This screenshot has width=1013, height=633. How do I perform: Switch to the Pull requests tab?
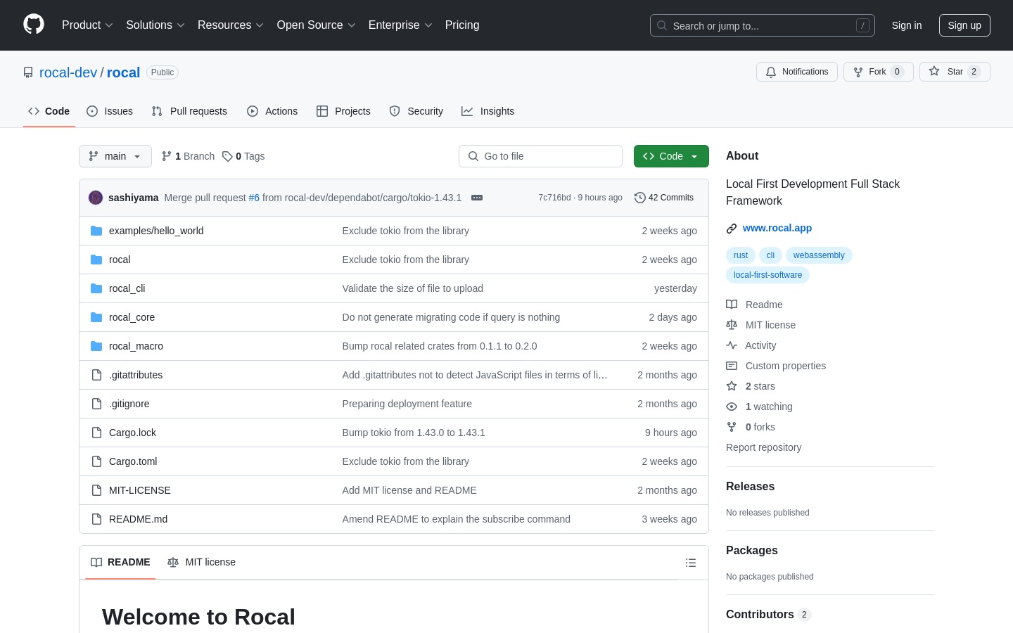pyautogui.click(x=189, y=111)
